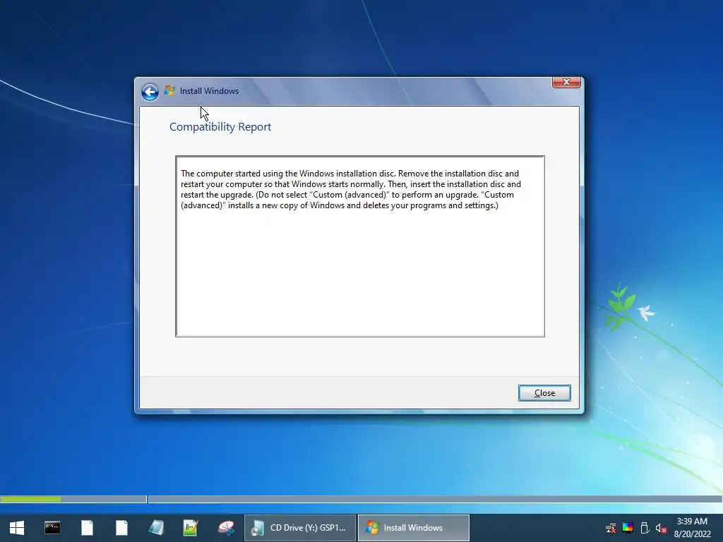Close the Install Windows dialog with red X
The width and height of the screenshot is (723, 542).
coord(566,82)
